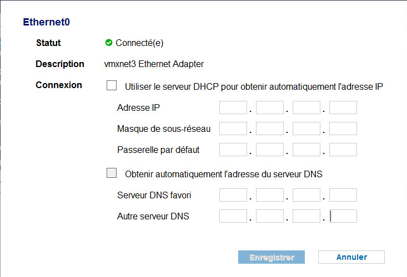Focus first octet of Serveur DNS favori
This screenshot has height=277, width=407.
click(x=233, y=195)
